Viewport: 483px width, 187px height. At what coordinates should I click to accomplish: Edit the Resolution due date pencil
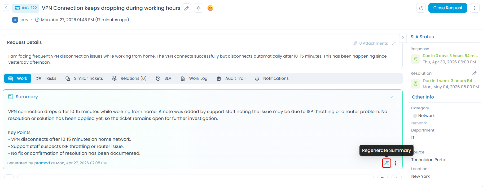click(x=474, y=73)
